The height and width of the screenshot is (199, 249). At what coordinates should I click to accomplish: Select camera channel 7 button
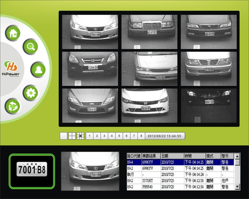pos(134,136)
